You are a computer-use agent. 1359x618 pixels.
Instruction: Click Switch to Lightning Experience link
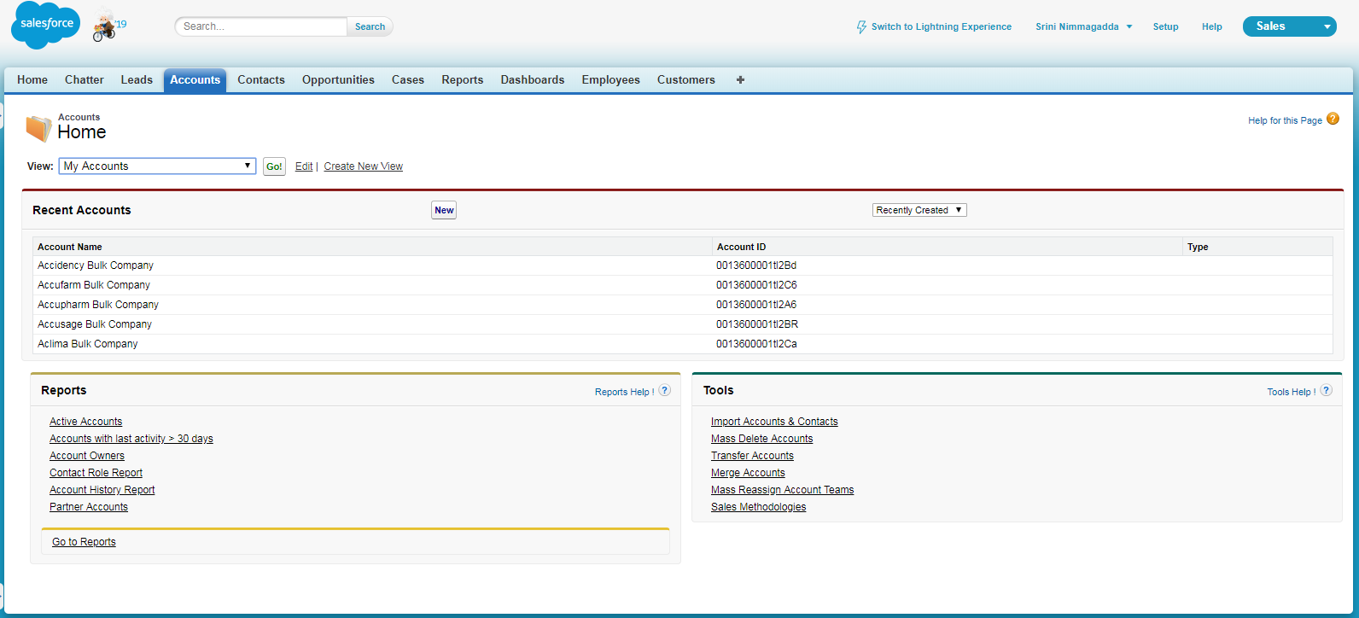pyautogui.click(x=934, y=26)
